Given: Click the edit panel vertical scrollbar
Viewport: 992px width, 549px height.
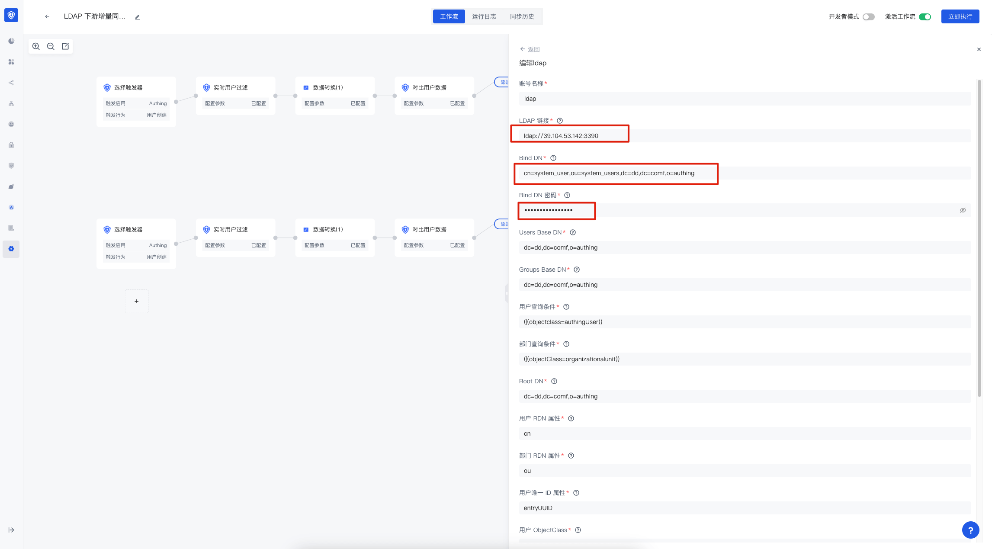Looking at the screenshot, I should click(x=979, y=238).
